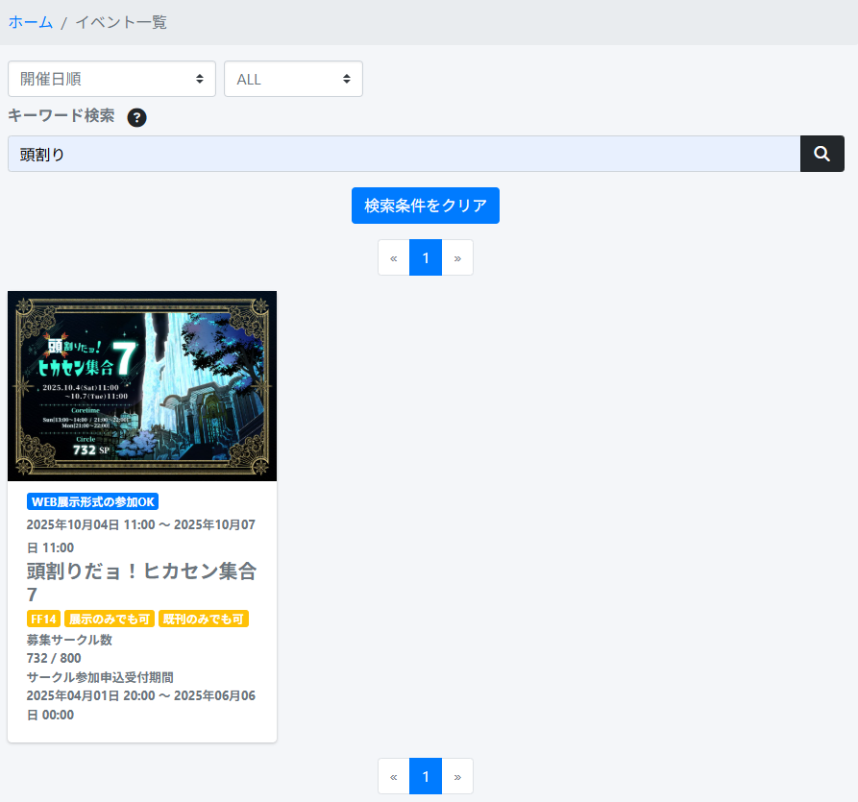Screen dimensions: 858x802
Task: Click the keyword search help question-mark icon
Action: pyautogui.click(x=136, y=118)
